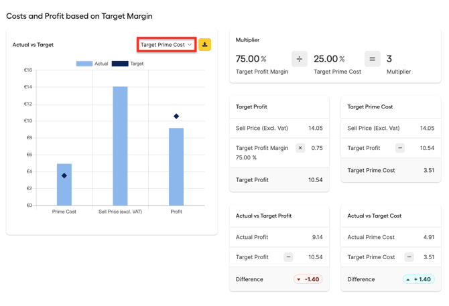Click the Actual Prime Cost value 4.91
The width and height of the screenshot is (449, 306).
pyautogui.click(x=429, y=237)
